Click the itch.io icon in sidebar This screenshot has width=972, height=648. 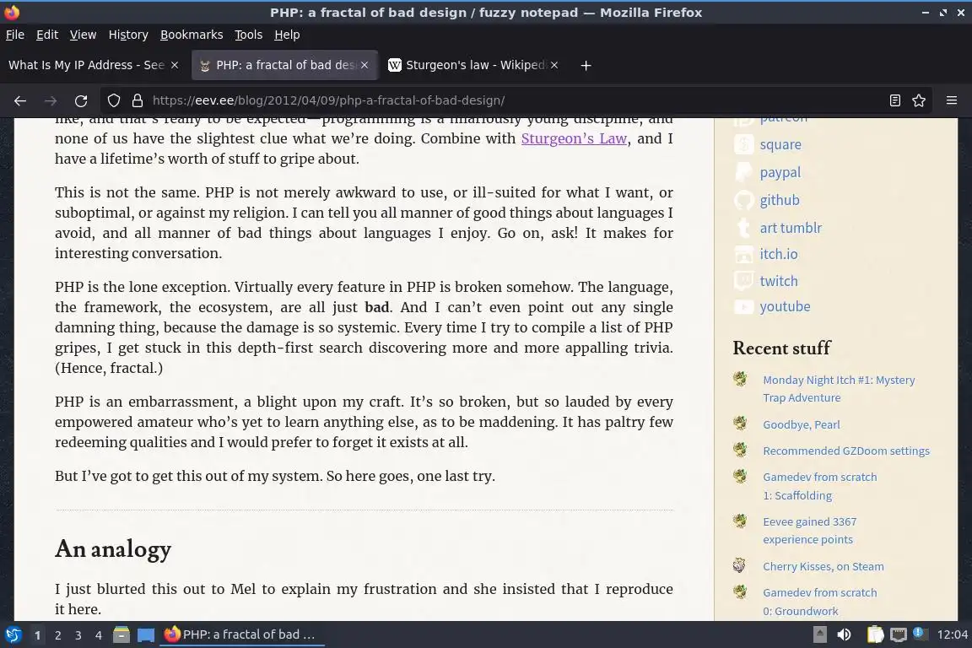tap(744, 254)
